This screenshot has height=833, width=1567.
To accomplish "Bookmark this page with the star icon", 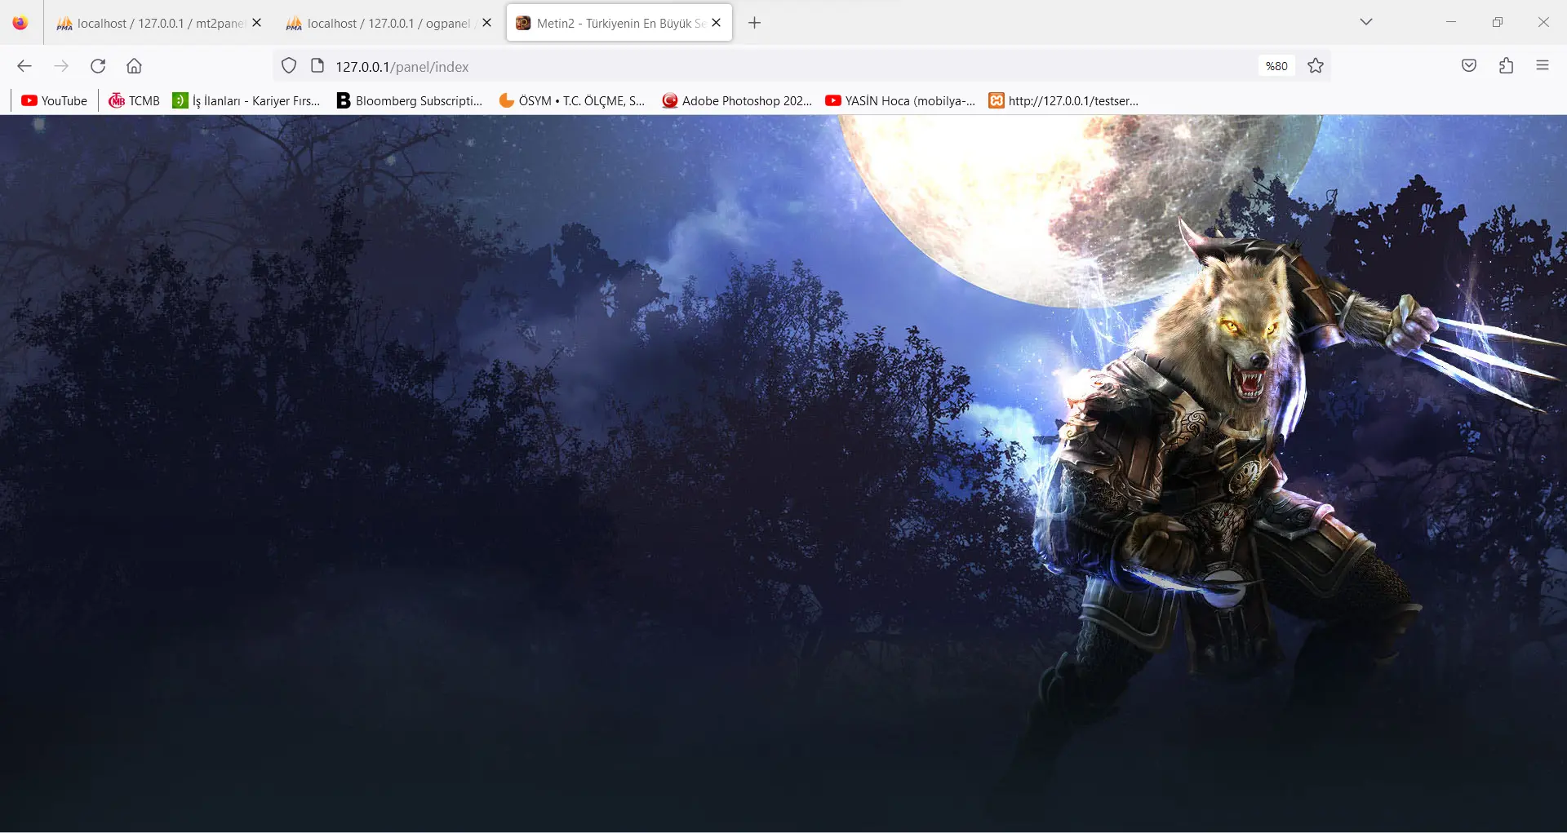I will pyautogui.click(x=1316, y=66).
